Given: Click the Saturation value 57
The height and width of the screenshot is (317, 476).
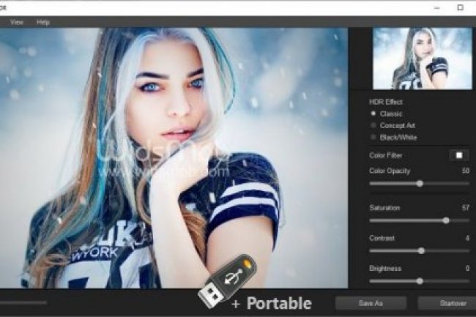Looking at the screenshot, I should [465, 208].
